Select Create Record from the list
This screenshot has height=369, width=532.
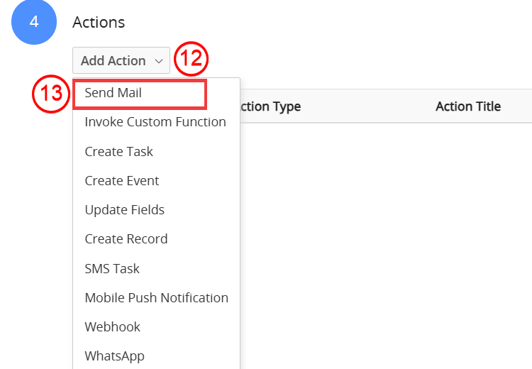[x=126, y=239]
